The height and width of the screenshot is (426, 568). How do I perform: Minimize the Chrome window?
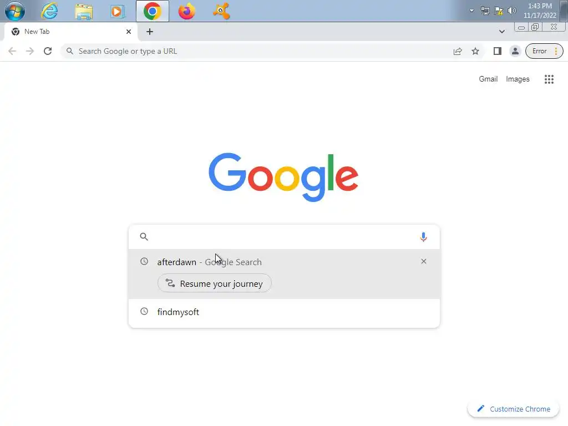[521, 28]
